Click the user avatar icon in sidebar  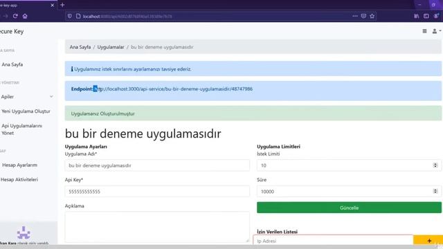tap(24, 232)
